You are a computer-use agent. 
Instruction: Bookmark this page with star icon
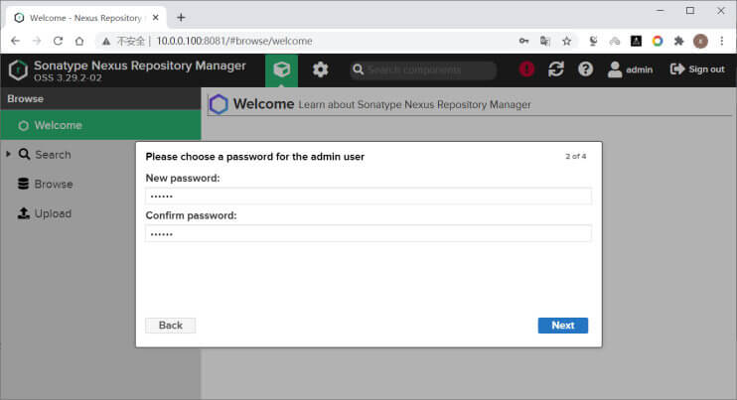(567, 42)
